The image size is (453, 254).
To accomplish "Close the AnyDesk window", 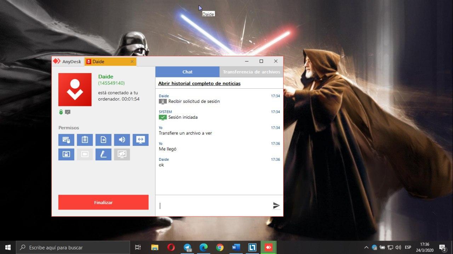I will click(x=276, y=61).
